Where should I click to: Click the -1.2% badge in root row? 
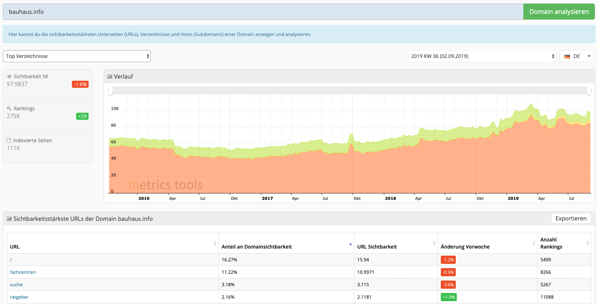[448, 260]
